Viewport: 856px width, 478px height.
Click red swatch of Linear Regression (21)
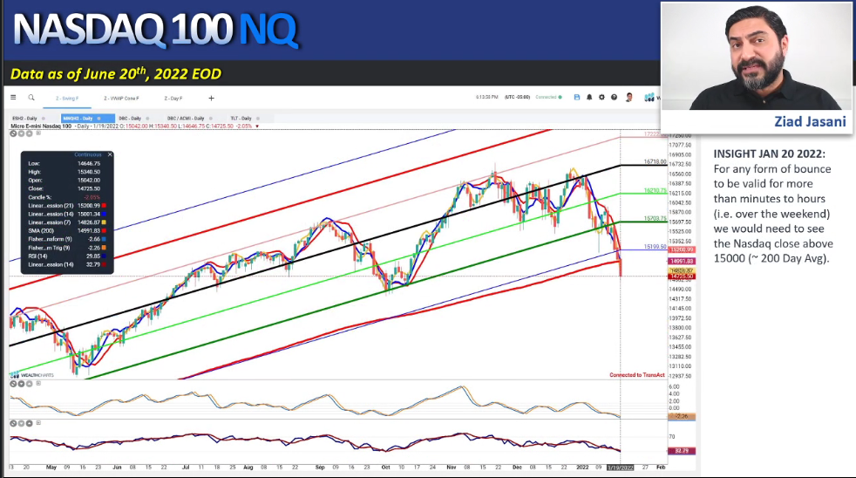coord(104,205)
